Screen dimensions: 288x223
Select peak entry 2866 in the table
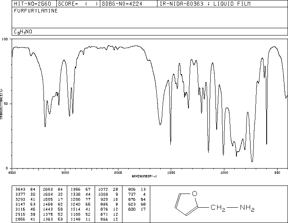pyautogui.click(x=20, y=219)
